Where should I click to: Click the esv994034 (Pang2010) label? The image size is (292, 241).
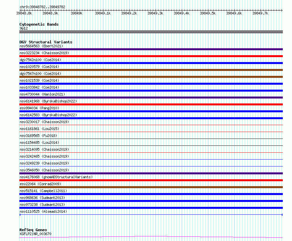pos(39,108)
